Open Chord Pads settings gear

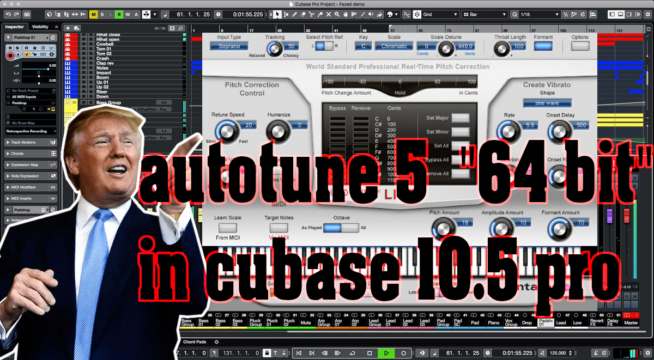pos(216,342)
